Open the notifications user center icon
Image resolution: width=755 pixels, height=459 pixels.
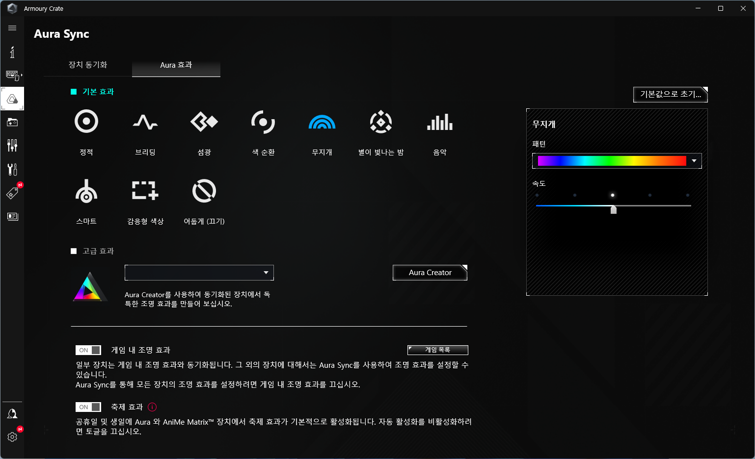pos(12,414)
